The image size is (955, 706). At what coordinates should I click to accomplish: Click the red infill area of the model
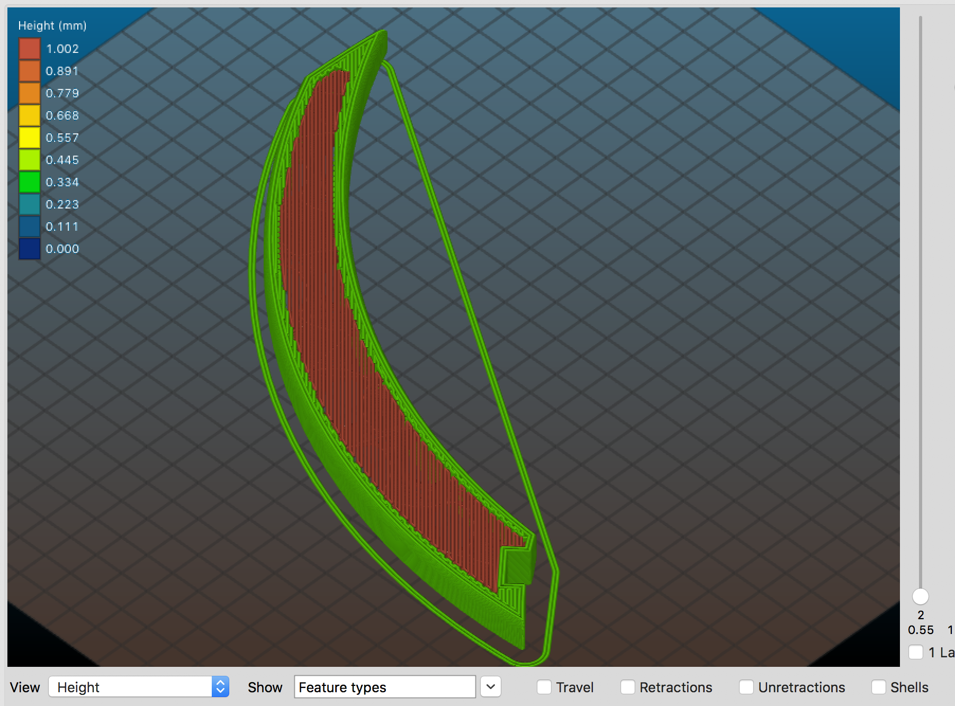pos(318,265)
